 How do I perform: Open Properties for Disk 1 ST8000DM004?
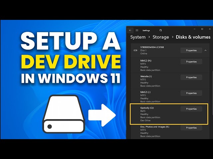coord(191,50)
